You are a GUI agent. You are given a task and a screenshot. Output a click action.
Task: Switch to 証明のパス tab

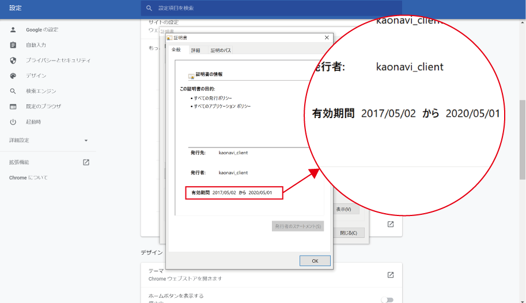point(221,50)
